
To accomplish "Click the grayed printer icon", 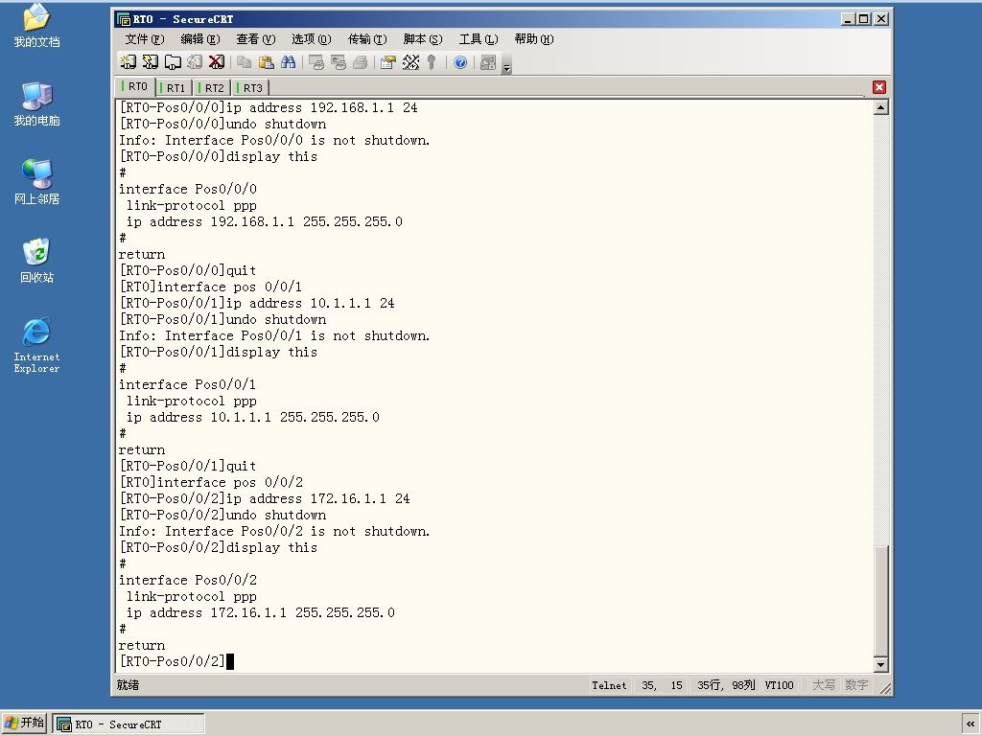I will coord(361,62).
